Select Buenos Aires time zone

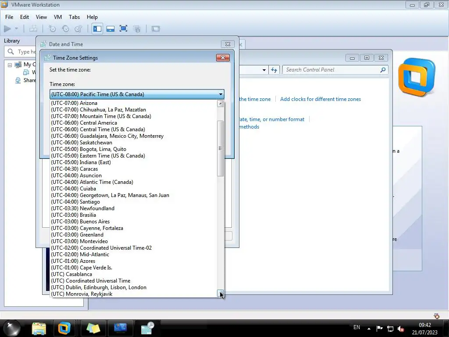click(133, 222)
